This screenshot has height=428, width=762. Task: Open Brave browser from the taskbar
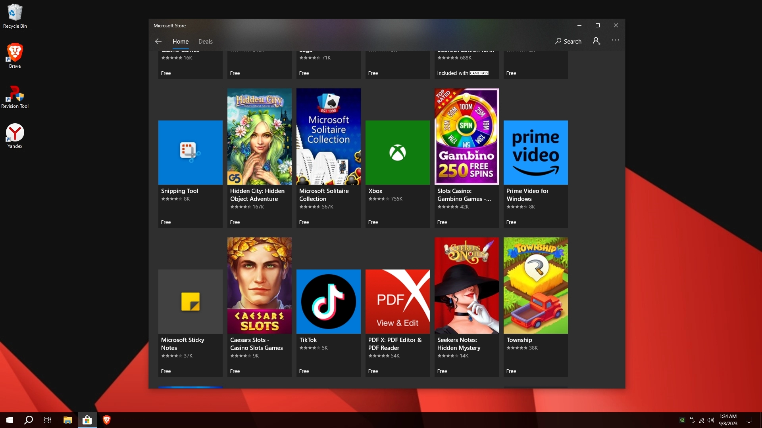point(106,420)
